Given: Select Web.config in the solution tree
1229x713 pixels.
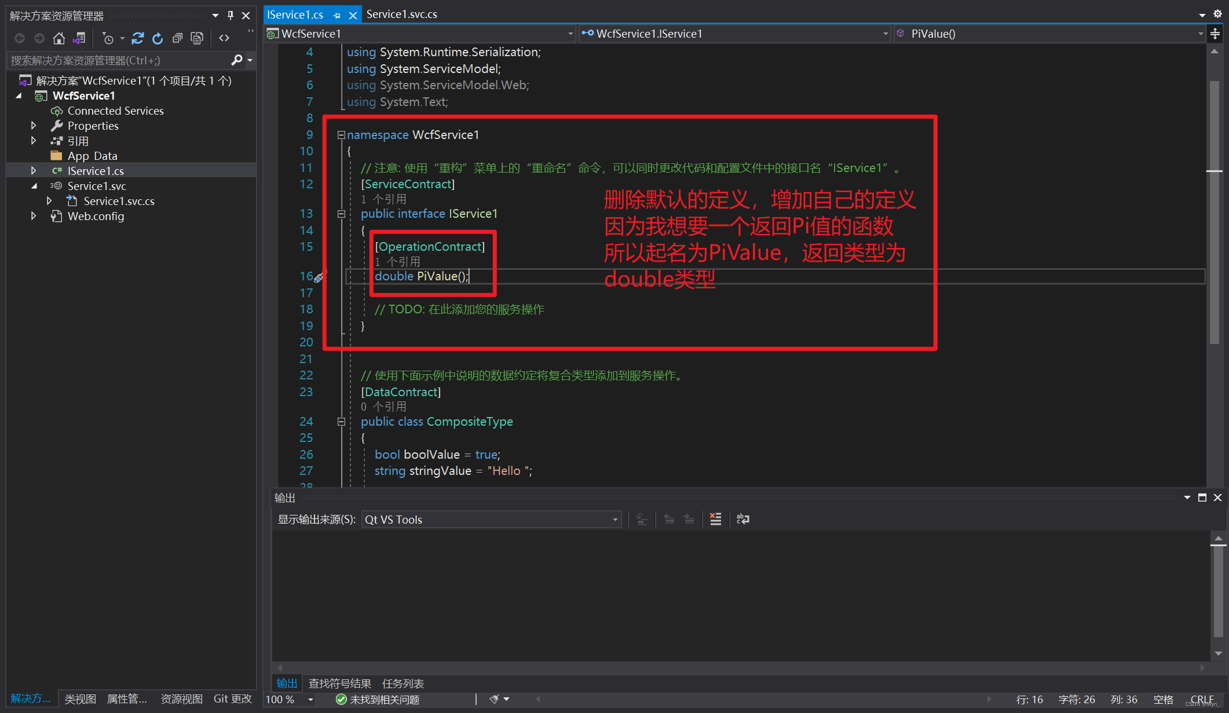Looking at the screenshot, I should coord(96,216).
